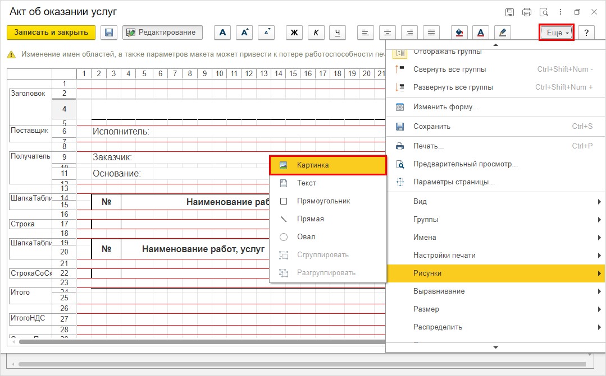Justify text alignment in toolbar
The height and width of the screenshot is (376, 606).
point(431,33)
